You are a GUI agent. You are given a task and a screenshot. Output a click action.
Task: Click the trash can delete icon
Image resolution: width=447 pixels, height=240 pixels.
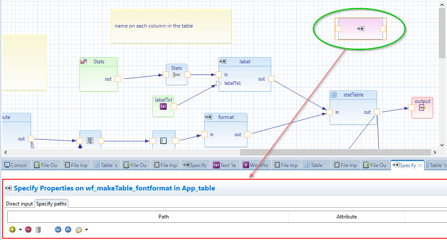[x=38, y=230]
